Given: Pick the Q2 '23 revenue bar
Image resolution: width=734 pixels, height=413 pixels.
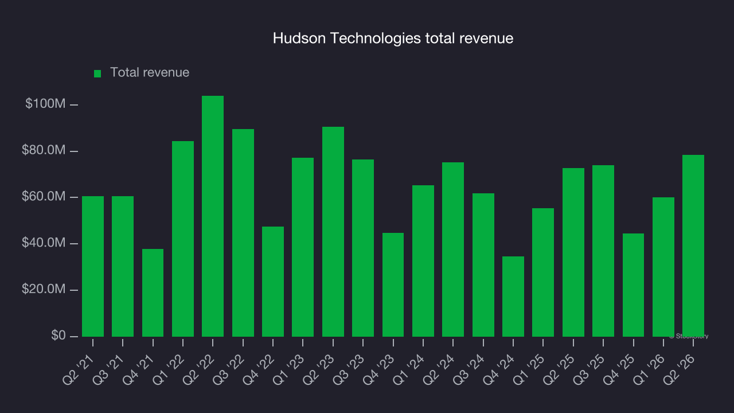Looking at the screenshot, I should (333, 232).
